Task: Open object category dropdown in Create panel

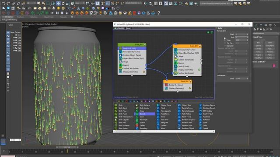Action: [266, 33]
